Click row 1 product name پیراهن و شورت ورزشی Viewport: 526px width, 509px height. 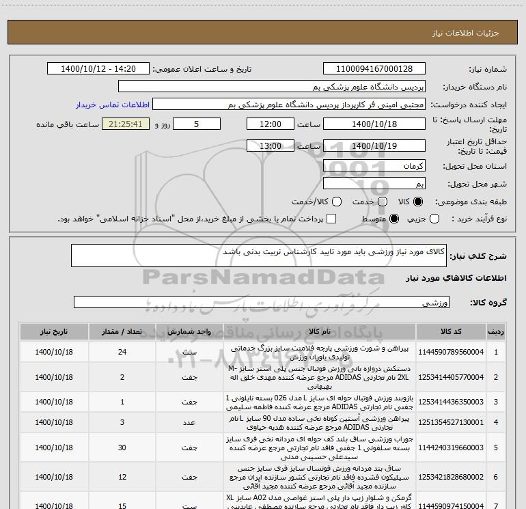click(320, 353)
